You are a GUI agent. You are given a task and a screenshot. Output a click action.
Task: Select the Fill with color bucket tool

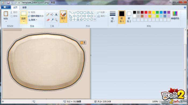[x=52, y=14]
